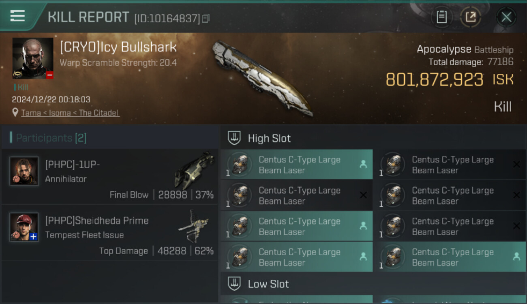Click the share export icon
This screenshot has width=527, height=304.
(471, 17)
